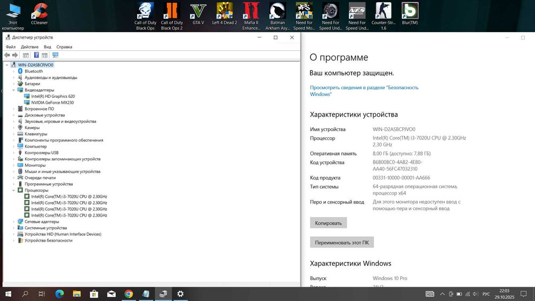535x301 pixels.
Task: Select the GTA V desktop shortcut
Action: (x=198, y=14)
